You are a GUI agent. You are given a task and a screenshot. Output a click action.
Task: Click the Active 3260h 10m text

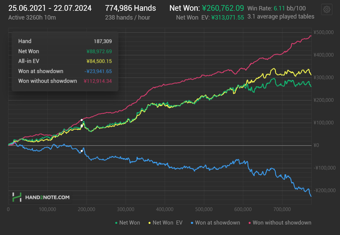[32, 18]
